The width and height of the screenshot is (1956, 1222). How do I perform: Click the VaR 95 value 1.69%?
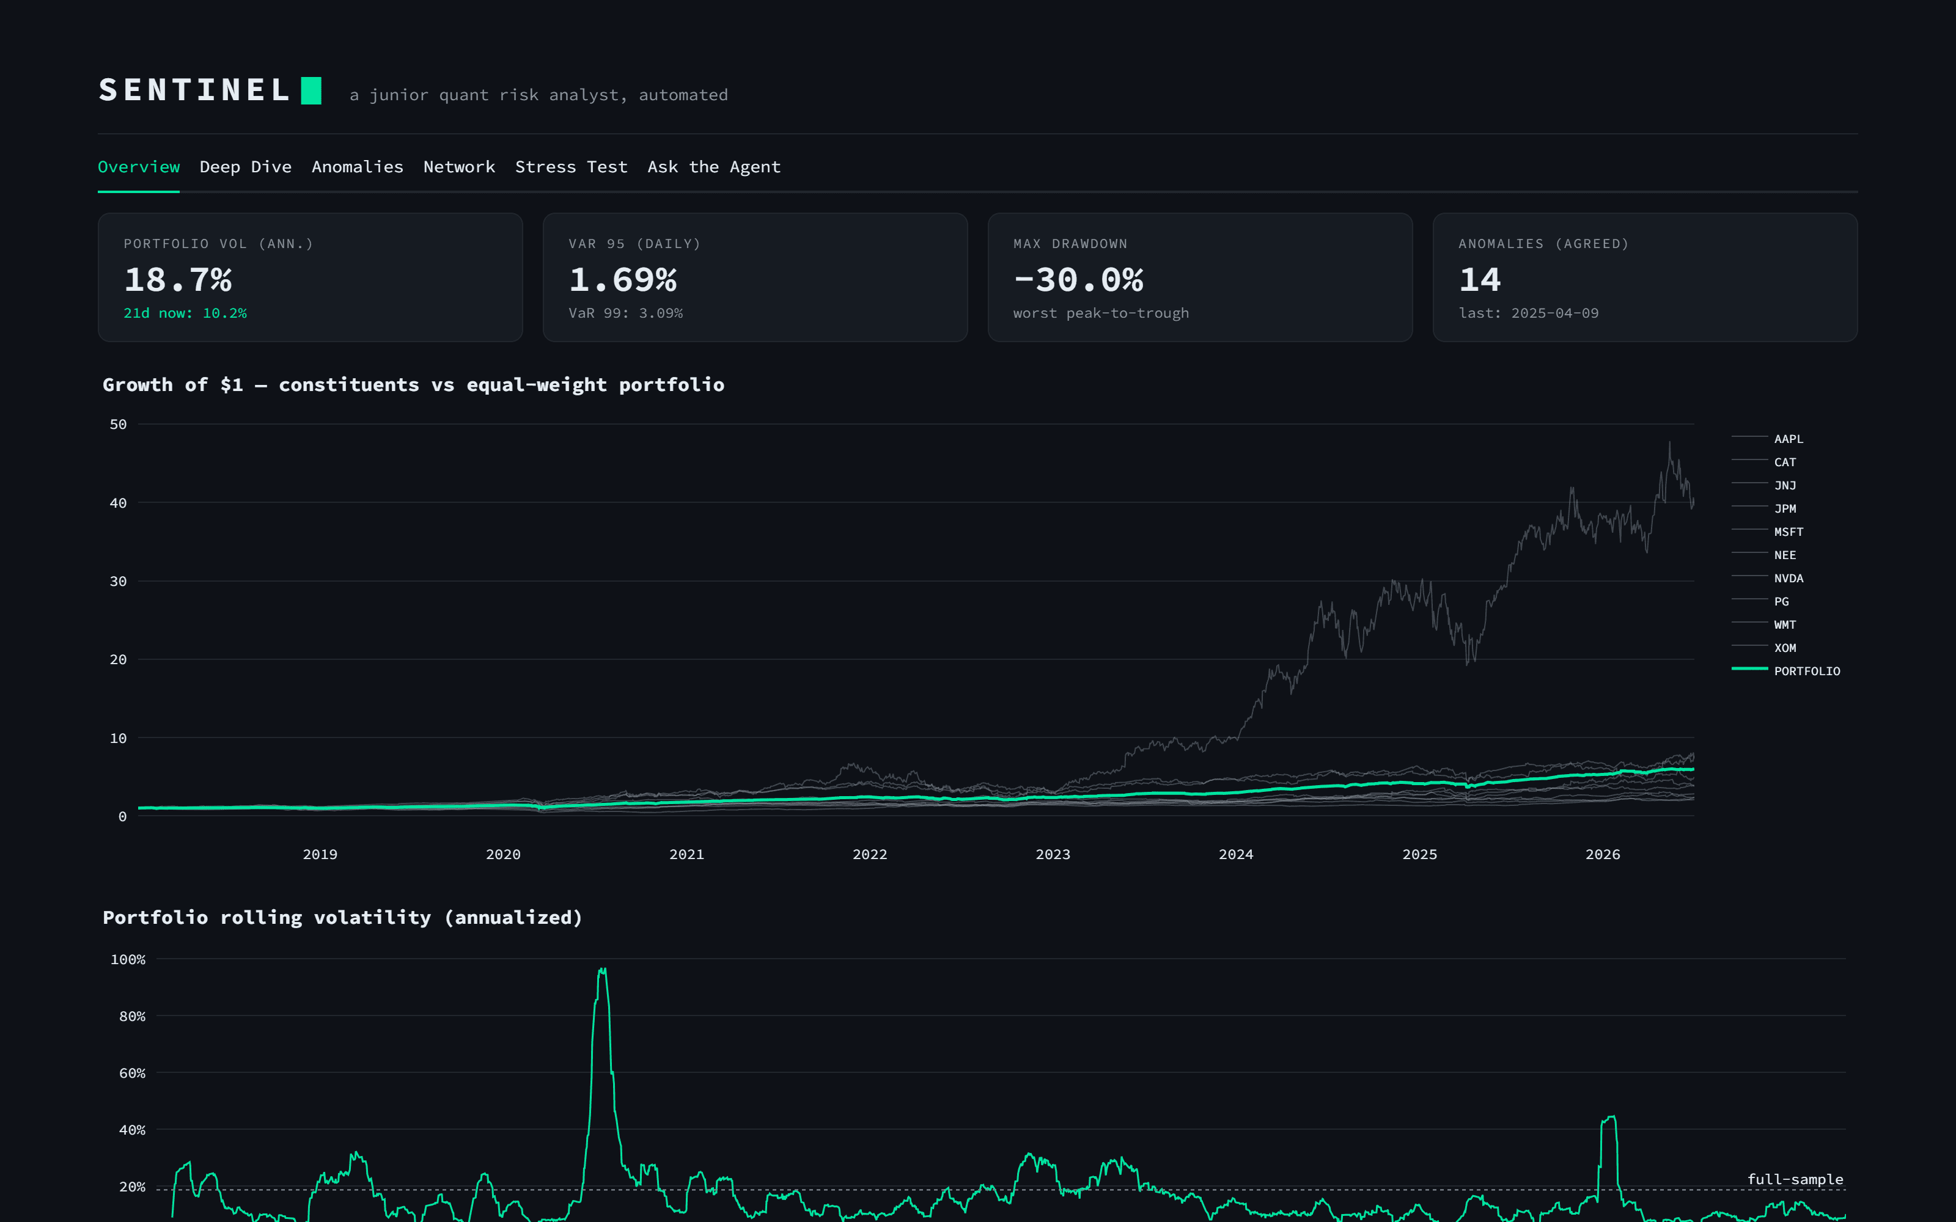point(622,280)
